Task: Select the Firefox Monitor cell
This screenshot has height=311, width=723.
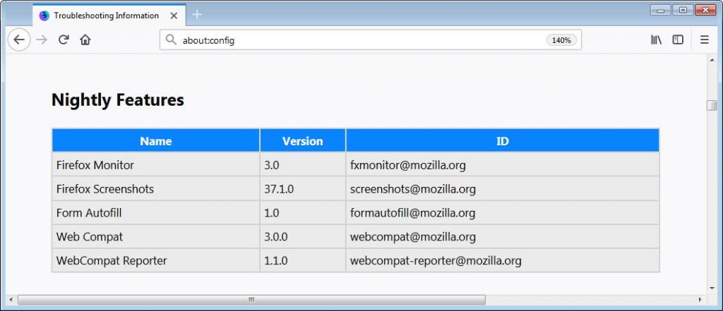Action: pos(156,164)
